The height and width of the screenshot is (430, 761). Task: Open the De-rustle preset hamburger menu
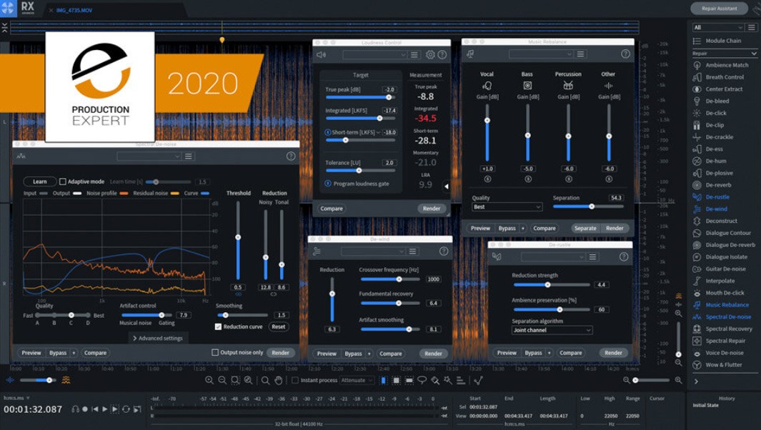pos(592,256)
